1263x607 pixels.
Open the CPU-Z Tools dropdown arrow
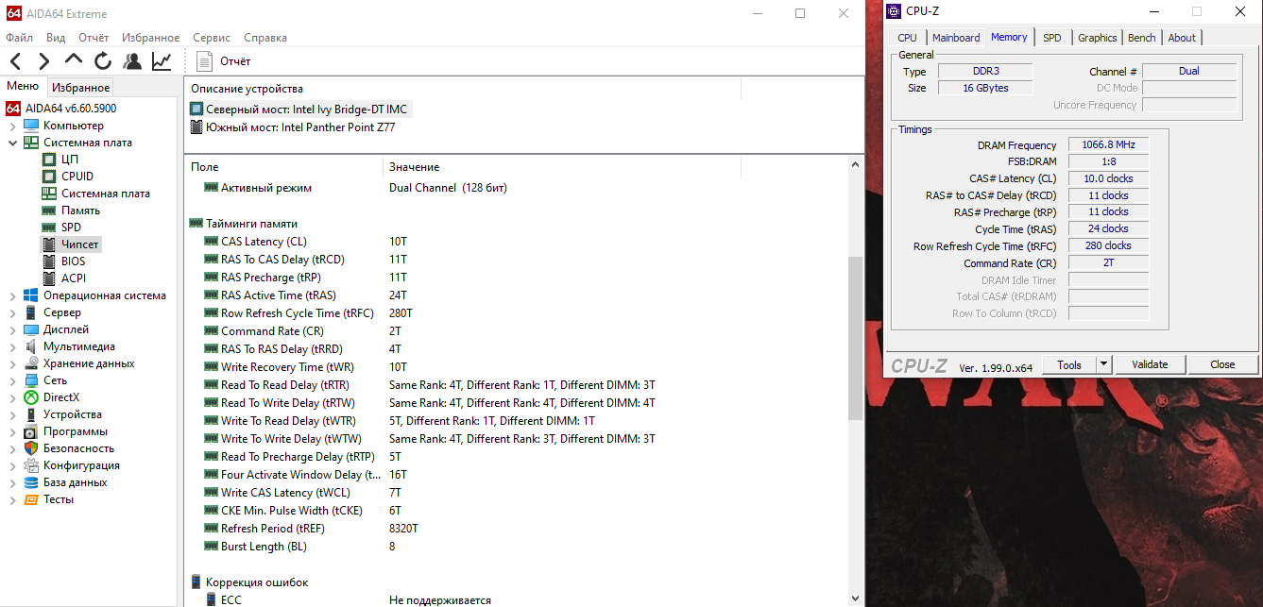click(x=1102, y=364)
